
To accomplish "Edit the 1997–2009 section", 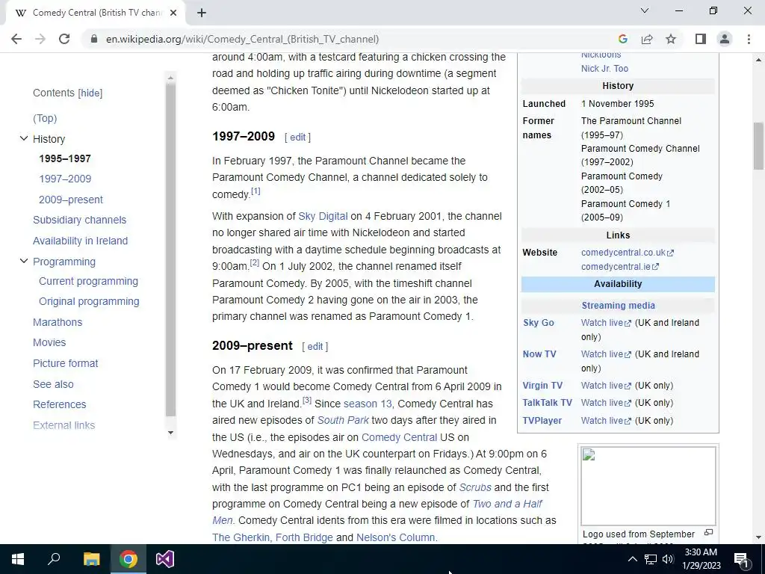I will [x=297, y=138].
